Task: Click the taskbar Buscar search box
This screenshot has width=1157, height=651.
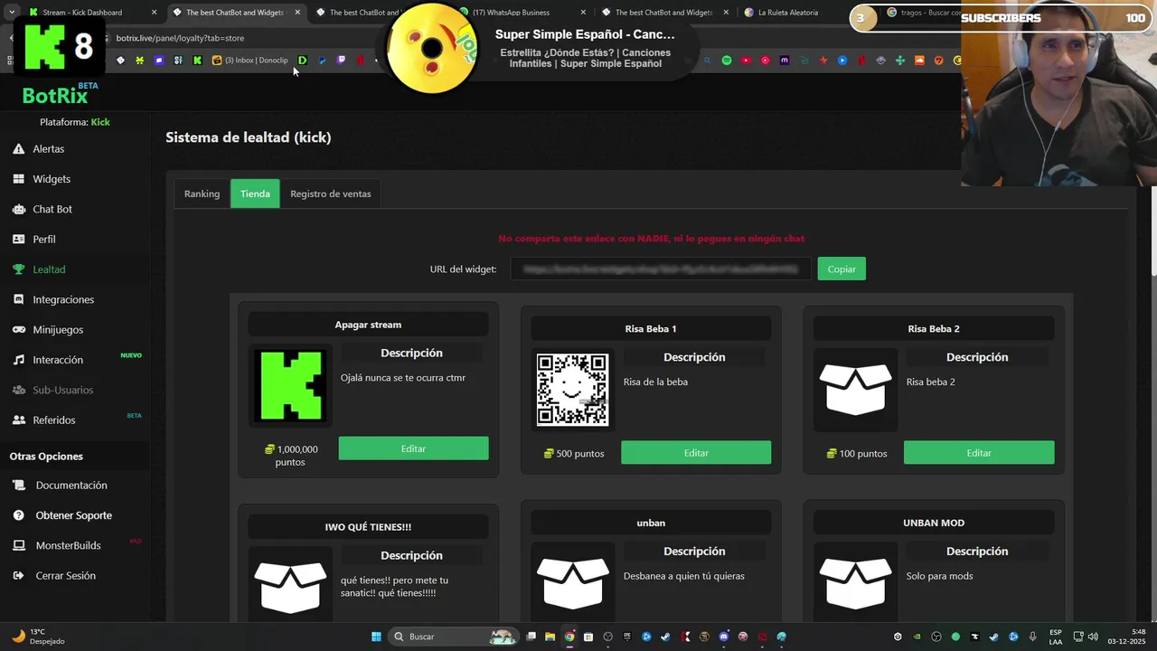Action: click(453, 637)
